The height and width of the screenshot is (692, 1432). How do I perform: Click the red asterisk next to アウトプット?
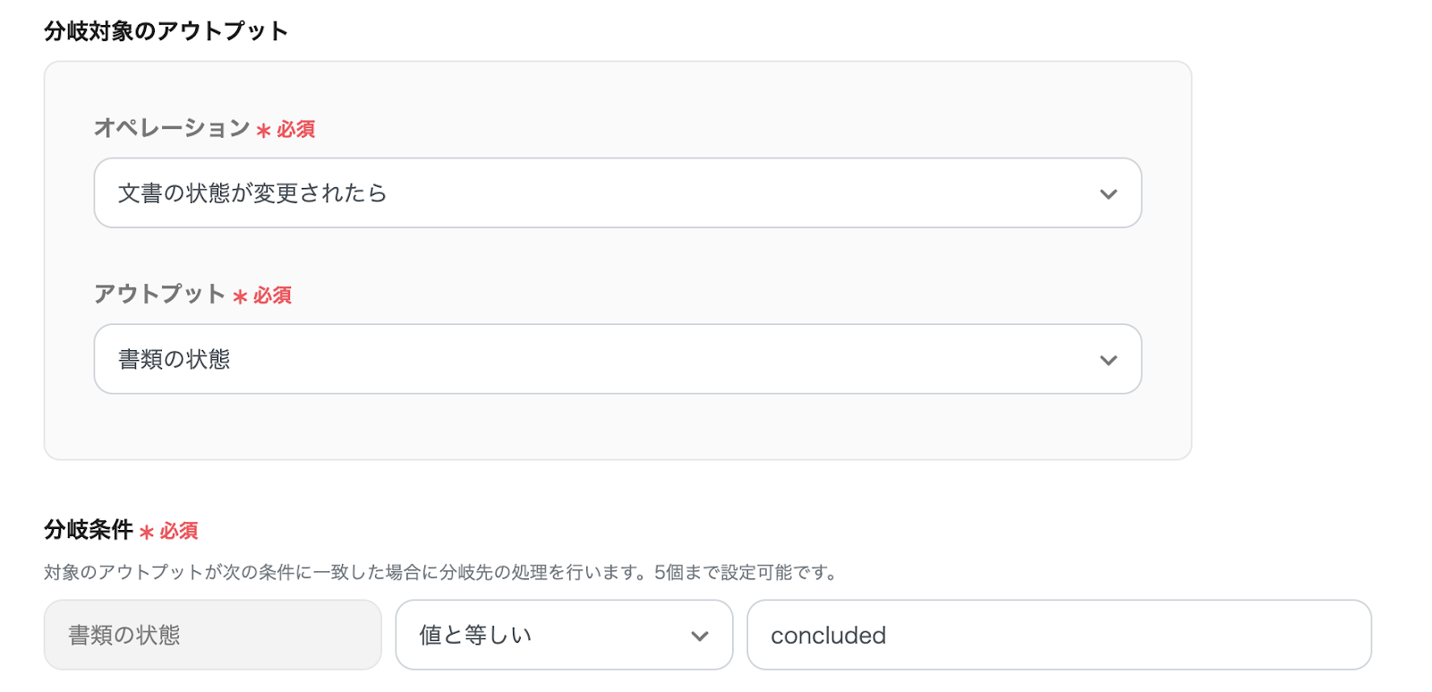(x=240, y=296)
